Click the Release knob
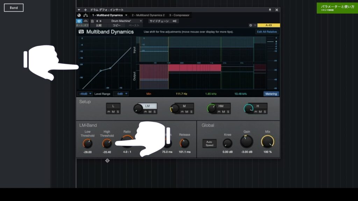Screen dimensions: 358x201 click(x=185, y=143)
